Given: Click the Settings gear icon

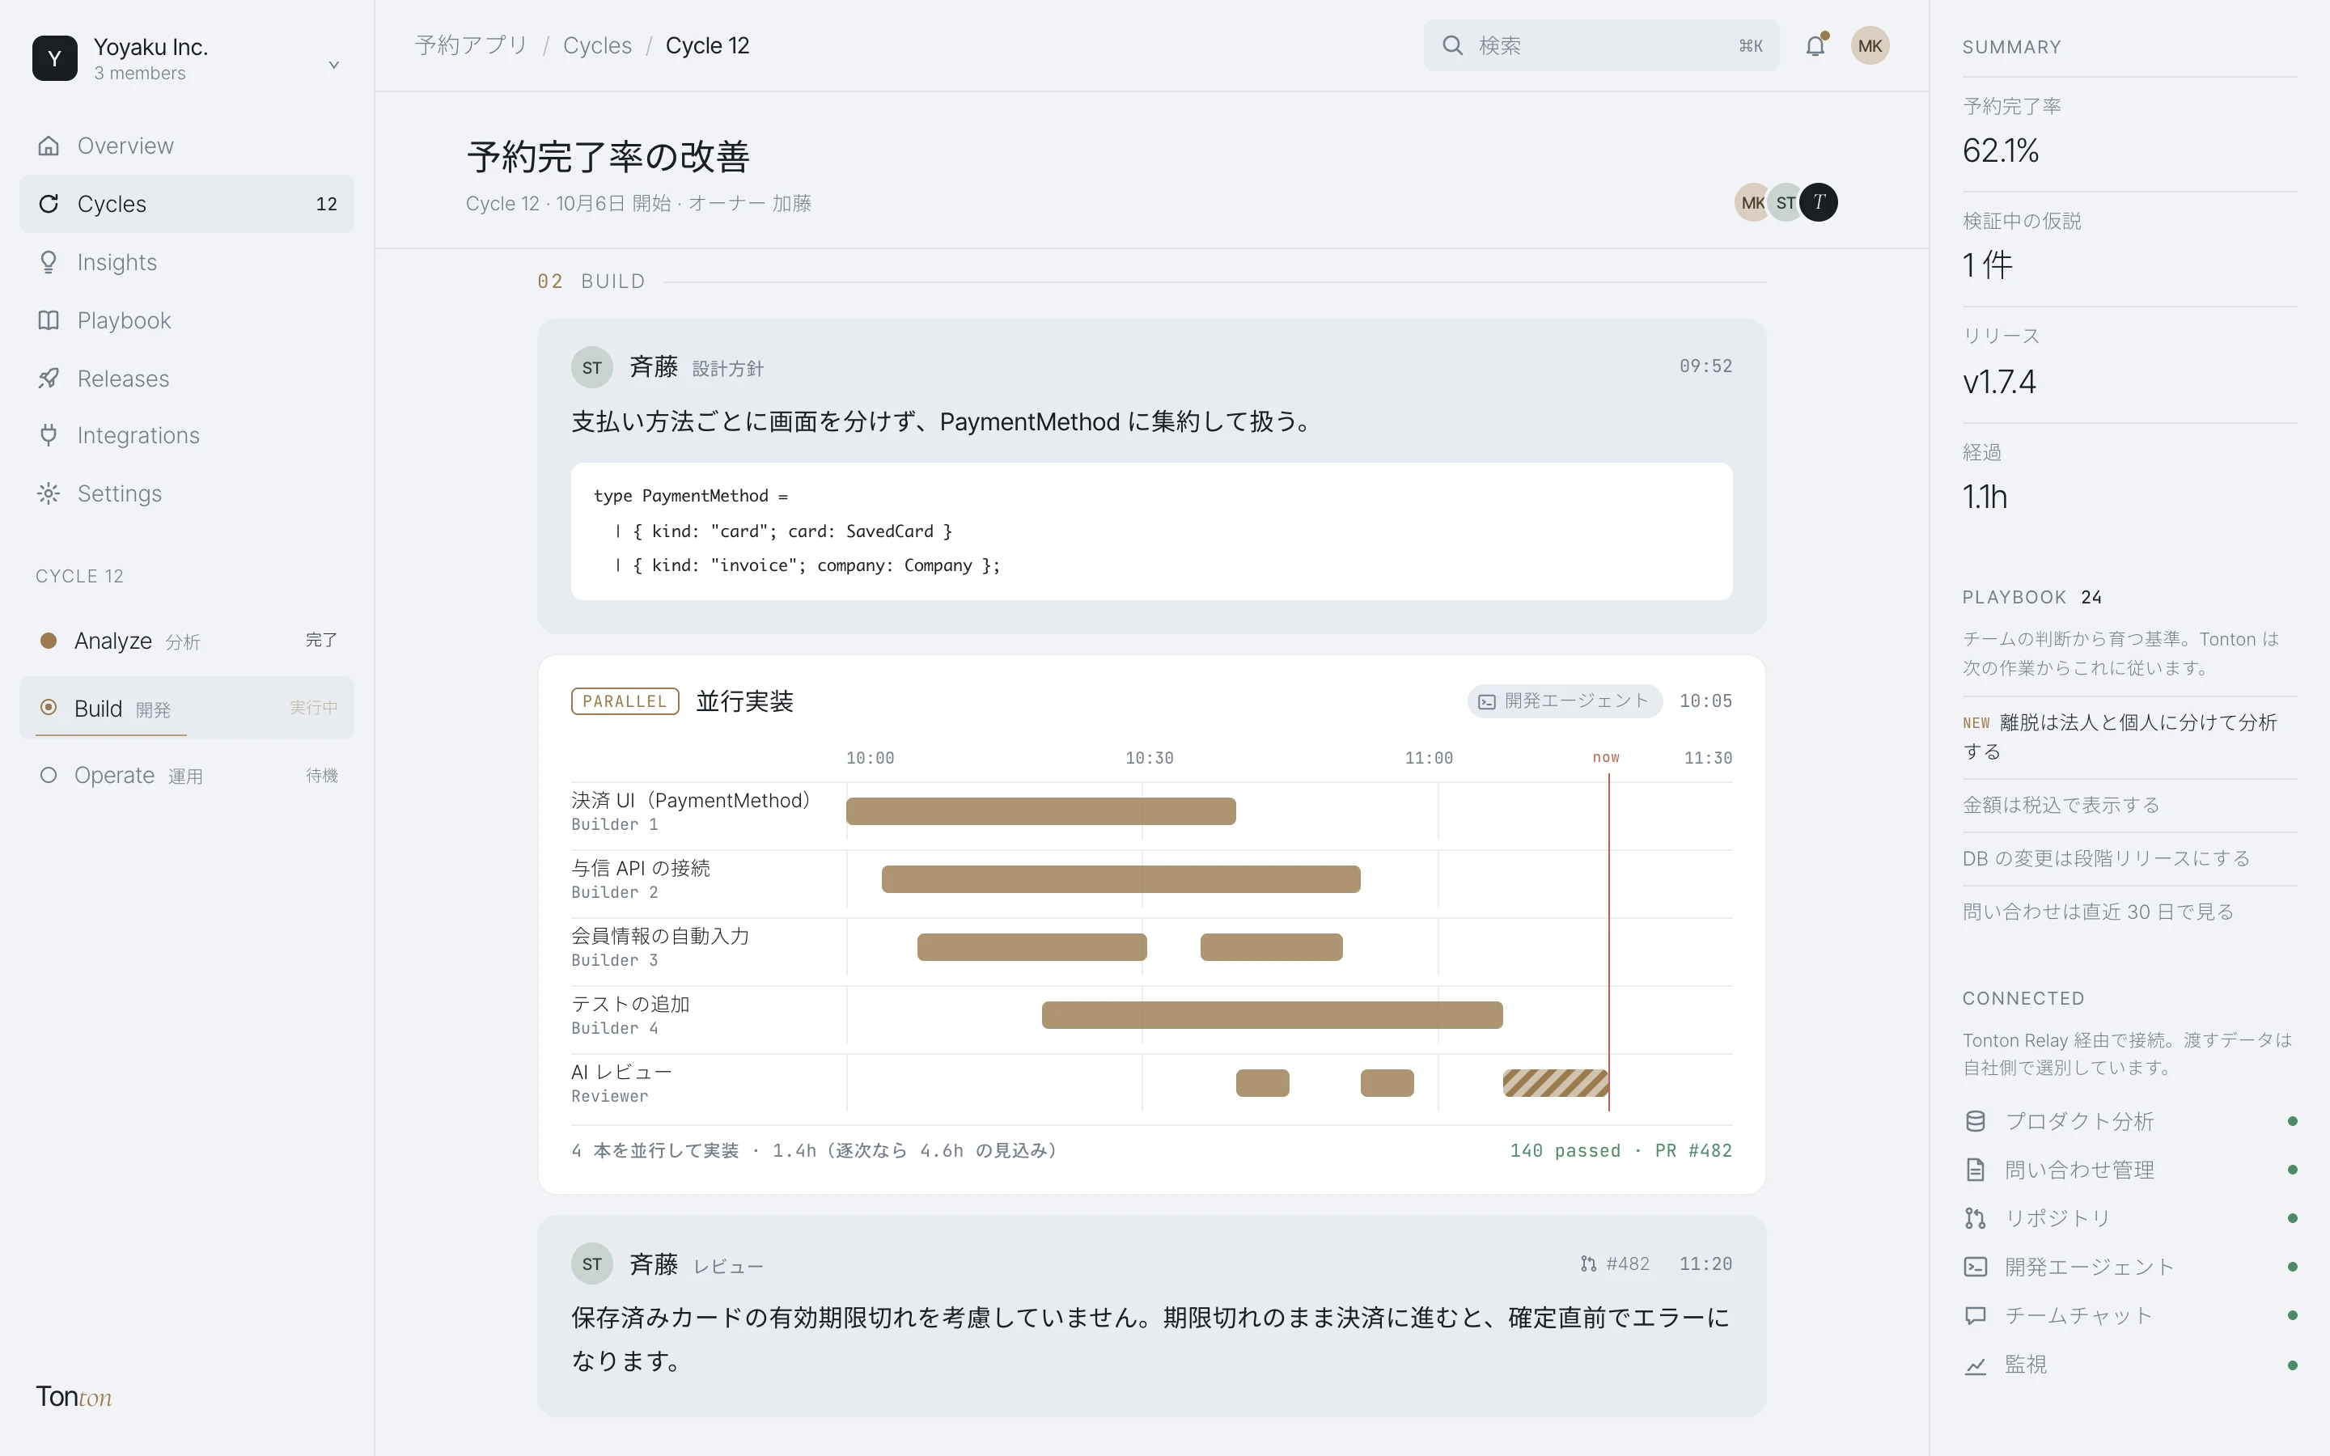Looking at the screenshot, I should click(49, 493).
